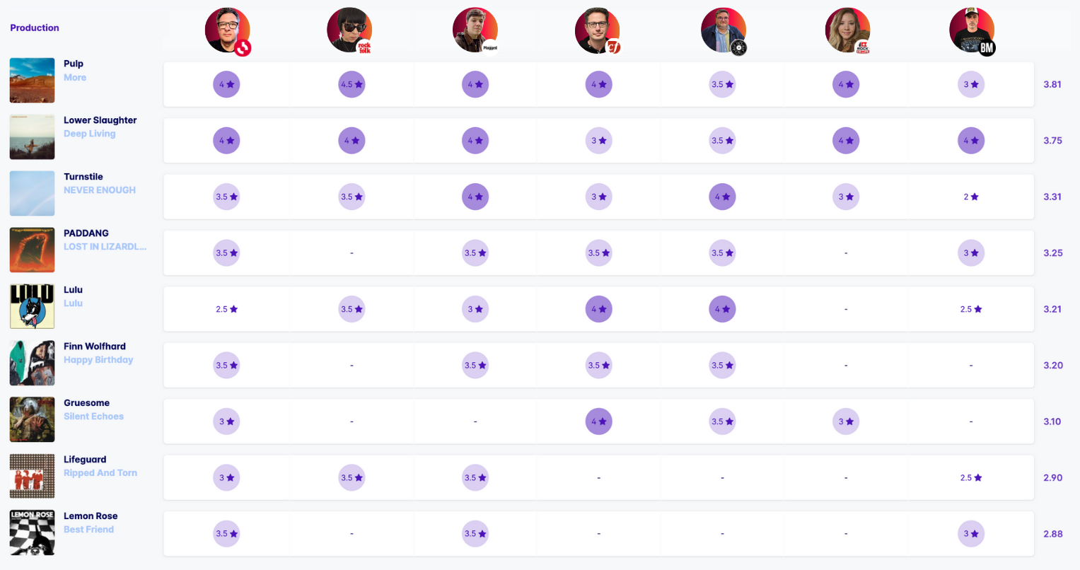
Task: Click Gruesome's 4 star rating badge
Action: tap(598, 421)
